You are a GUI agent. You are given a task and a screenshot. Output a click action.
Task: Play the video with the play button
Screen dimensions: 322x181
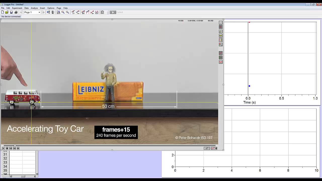click(3, 148)
